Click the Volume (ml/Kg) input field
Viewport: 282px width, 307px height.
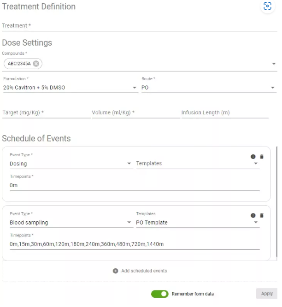[x=135, y=112]
